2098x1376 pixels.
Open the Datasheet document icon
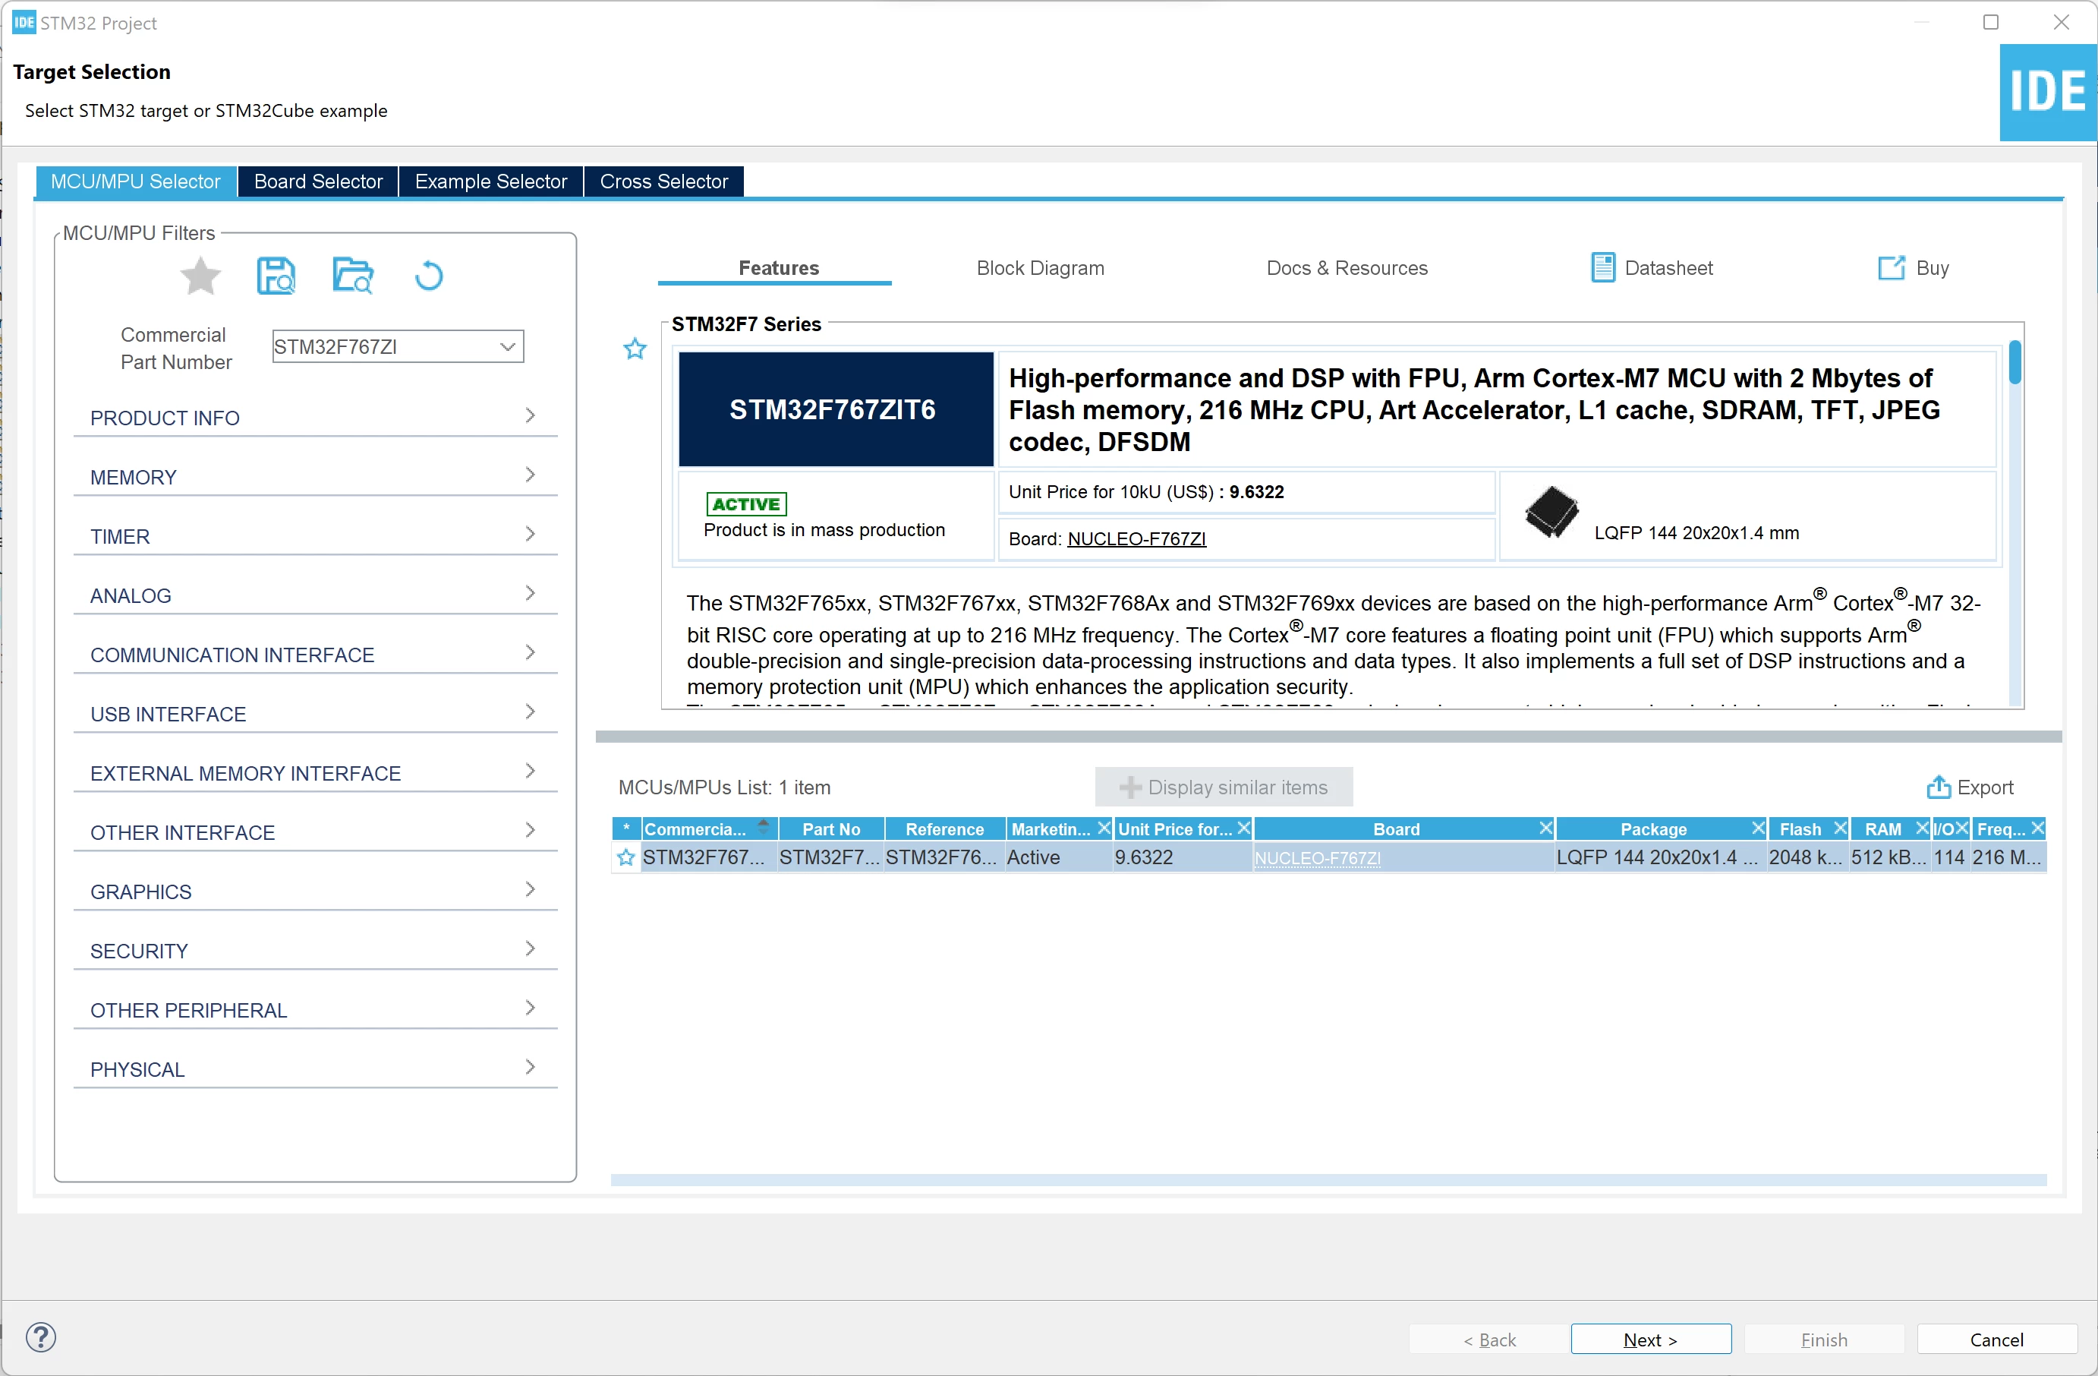click(x=1602, y=267)
